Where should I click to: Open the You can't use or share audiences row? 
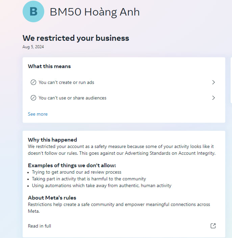coord(124,98)
